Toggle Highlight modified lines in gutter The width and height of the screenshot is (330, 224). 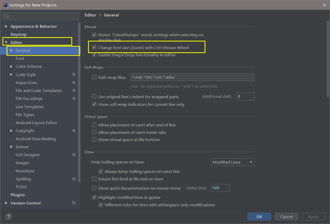coord(94,197)
